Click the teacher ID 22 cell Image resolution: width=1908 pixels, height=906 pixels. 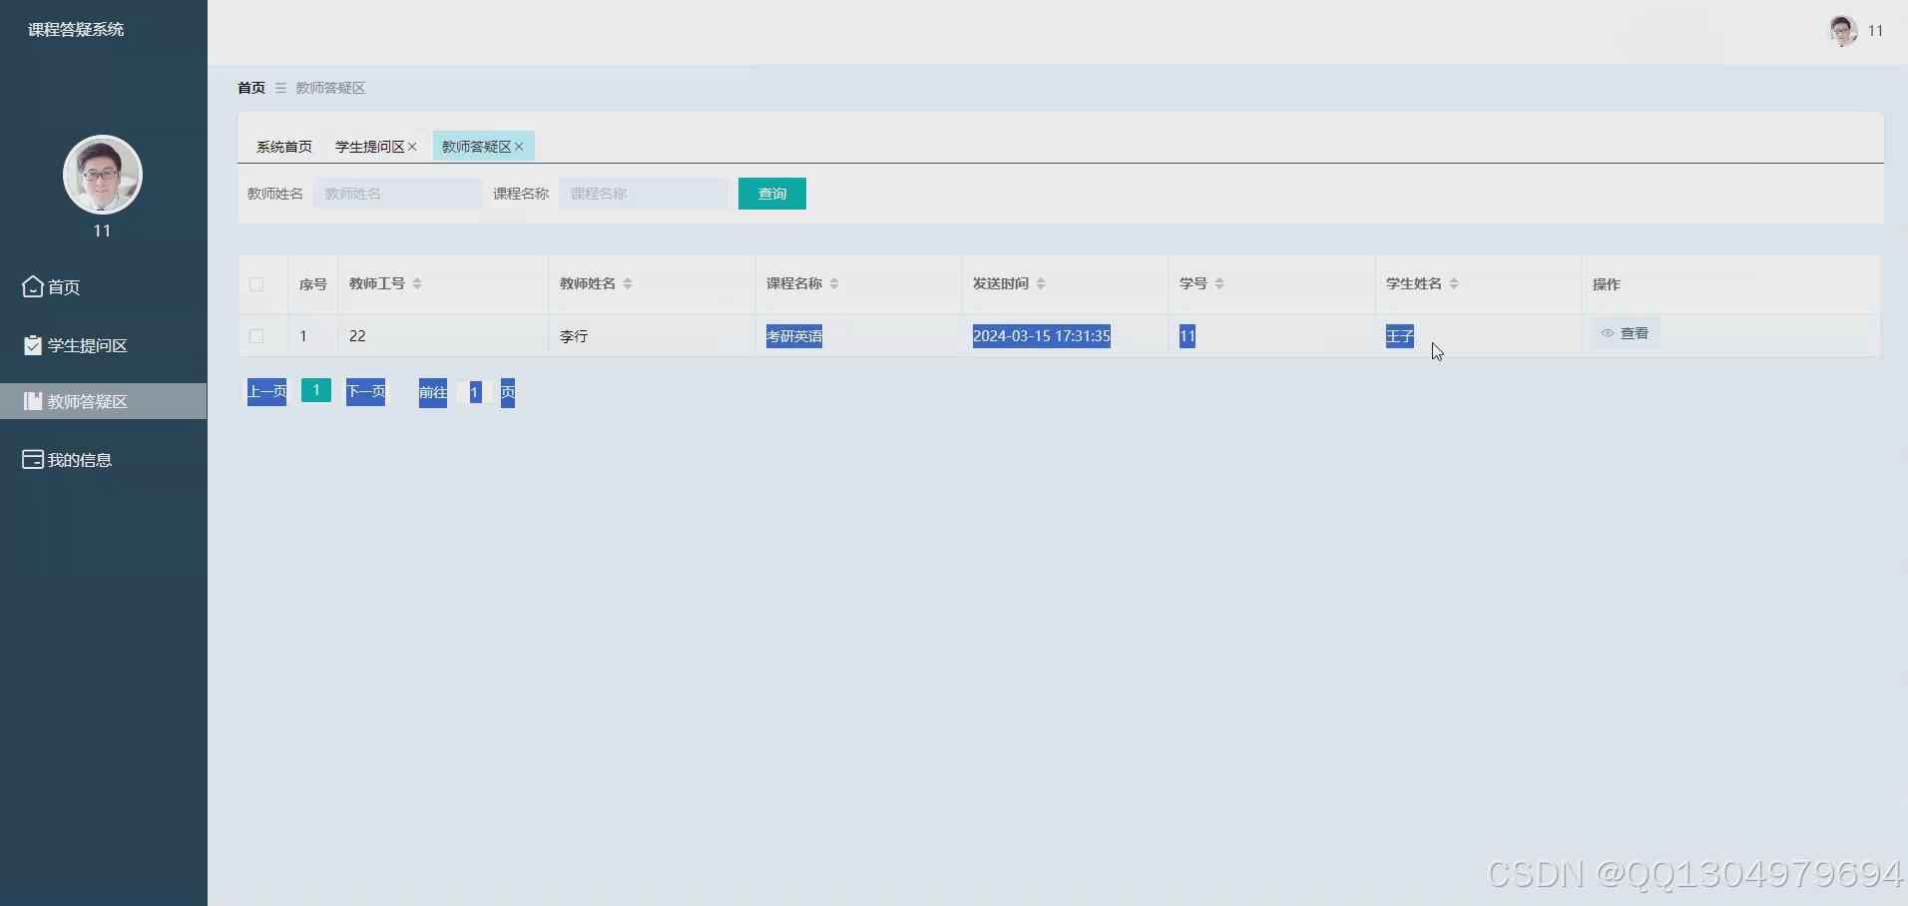[x=357, y=336]
